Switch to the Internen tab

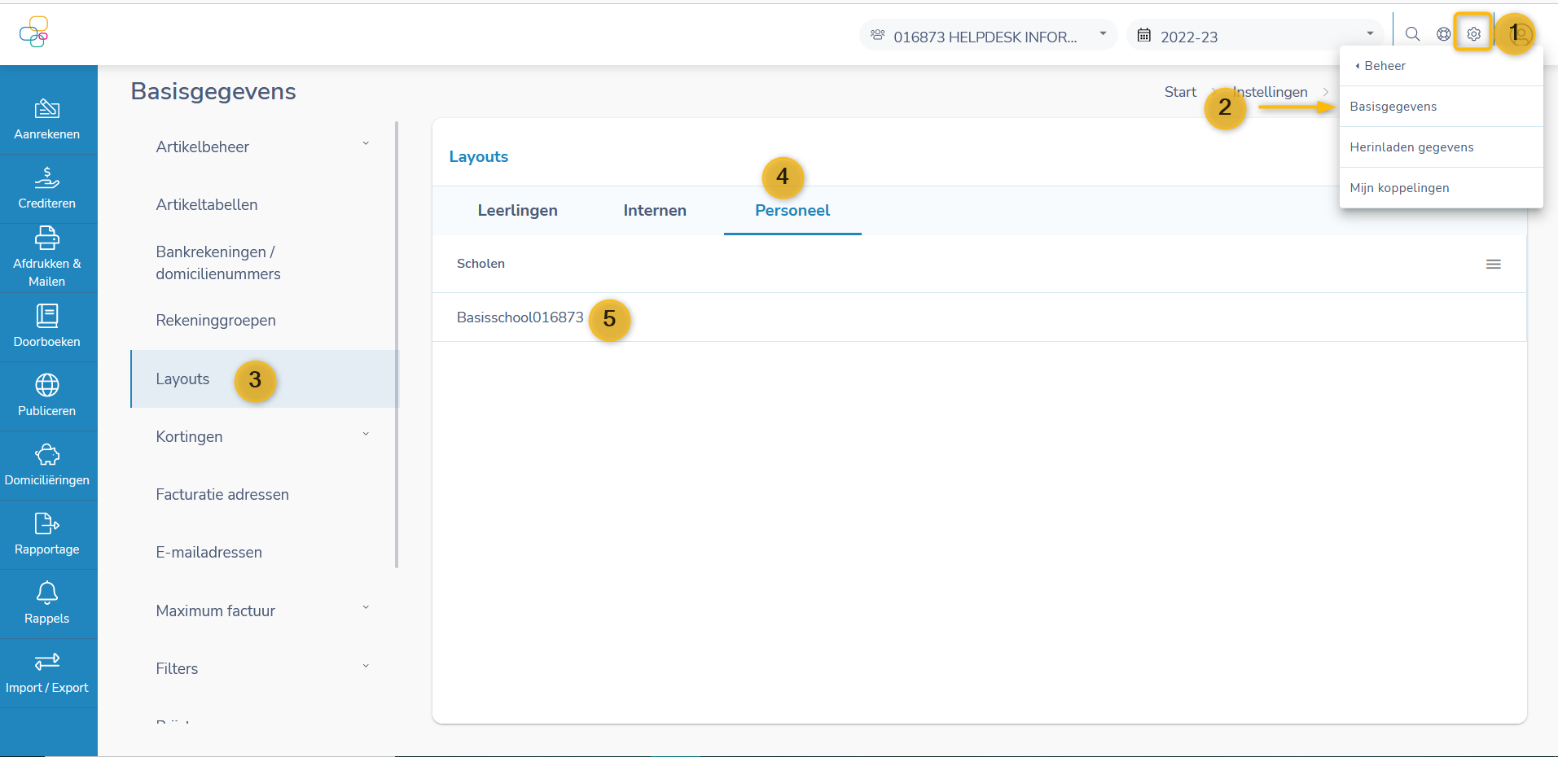pos(655,211)
